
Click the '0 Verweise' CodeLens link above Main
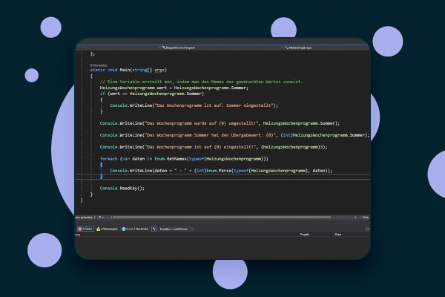coord(99,65)
